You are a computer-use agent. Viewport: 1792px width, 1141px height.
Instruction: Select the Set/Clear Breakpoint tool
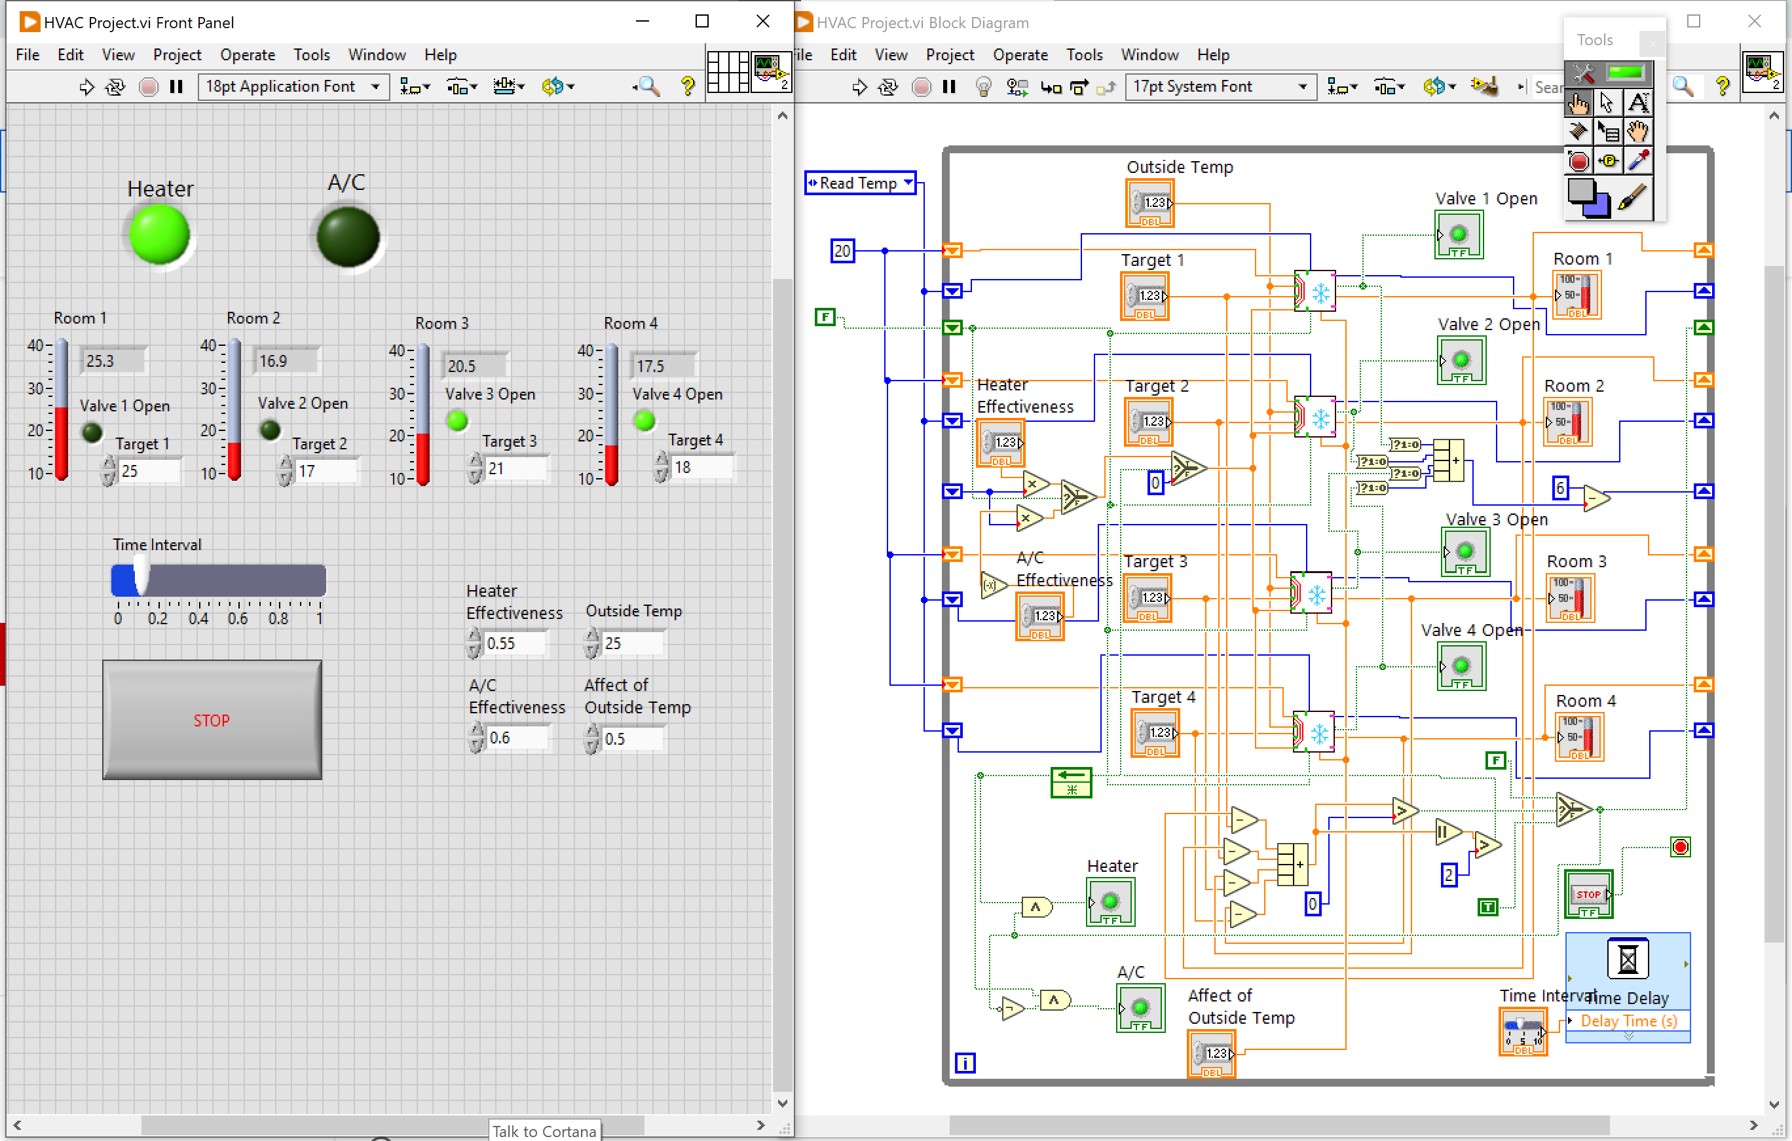click(1578, 160)
